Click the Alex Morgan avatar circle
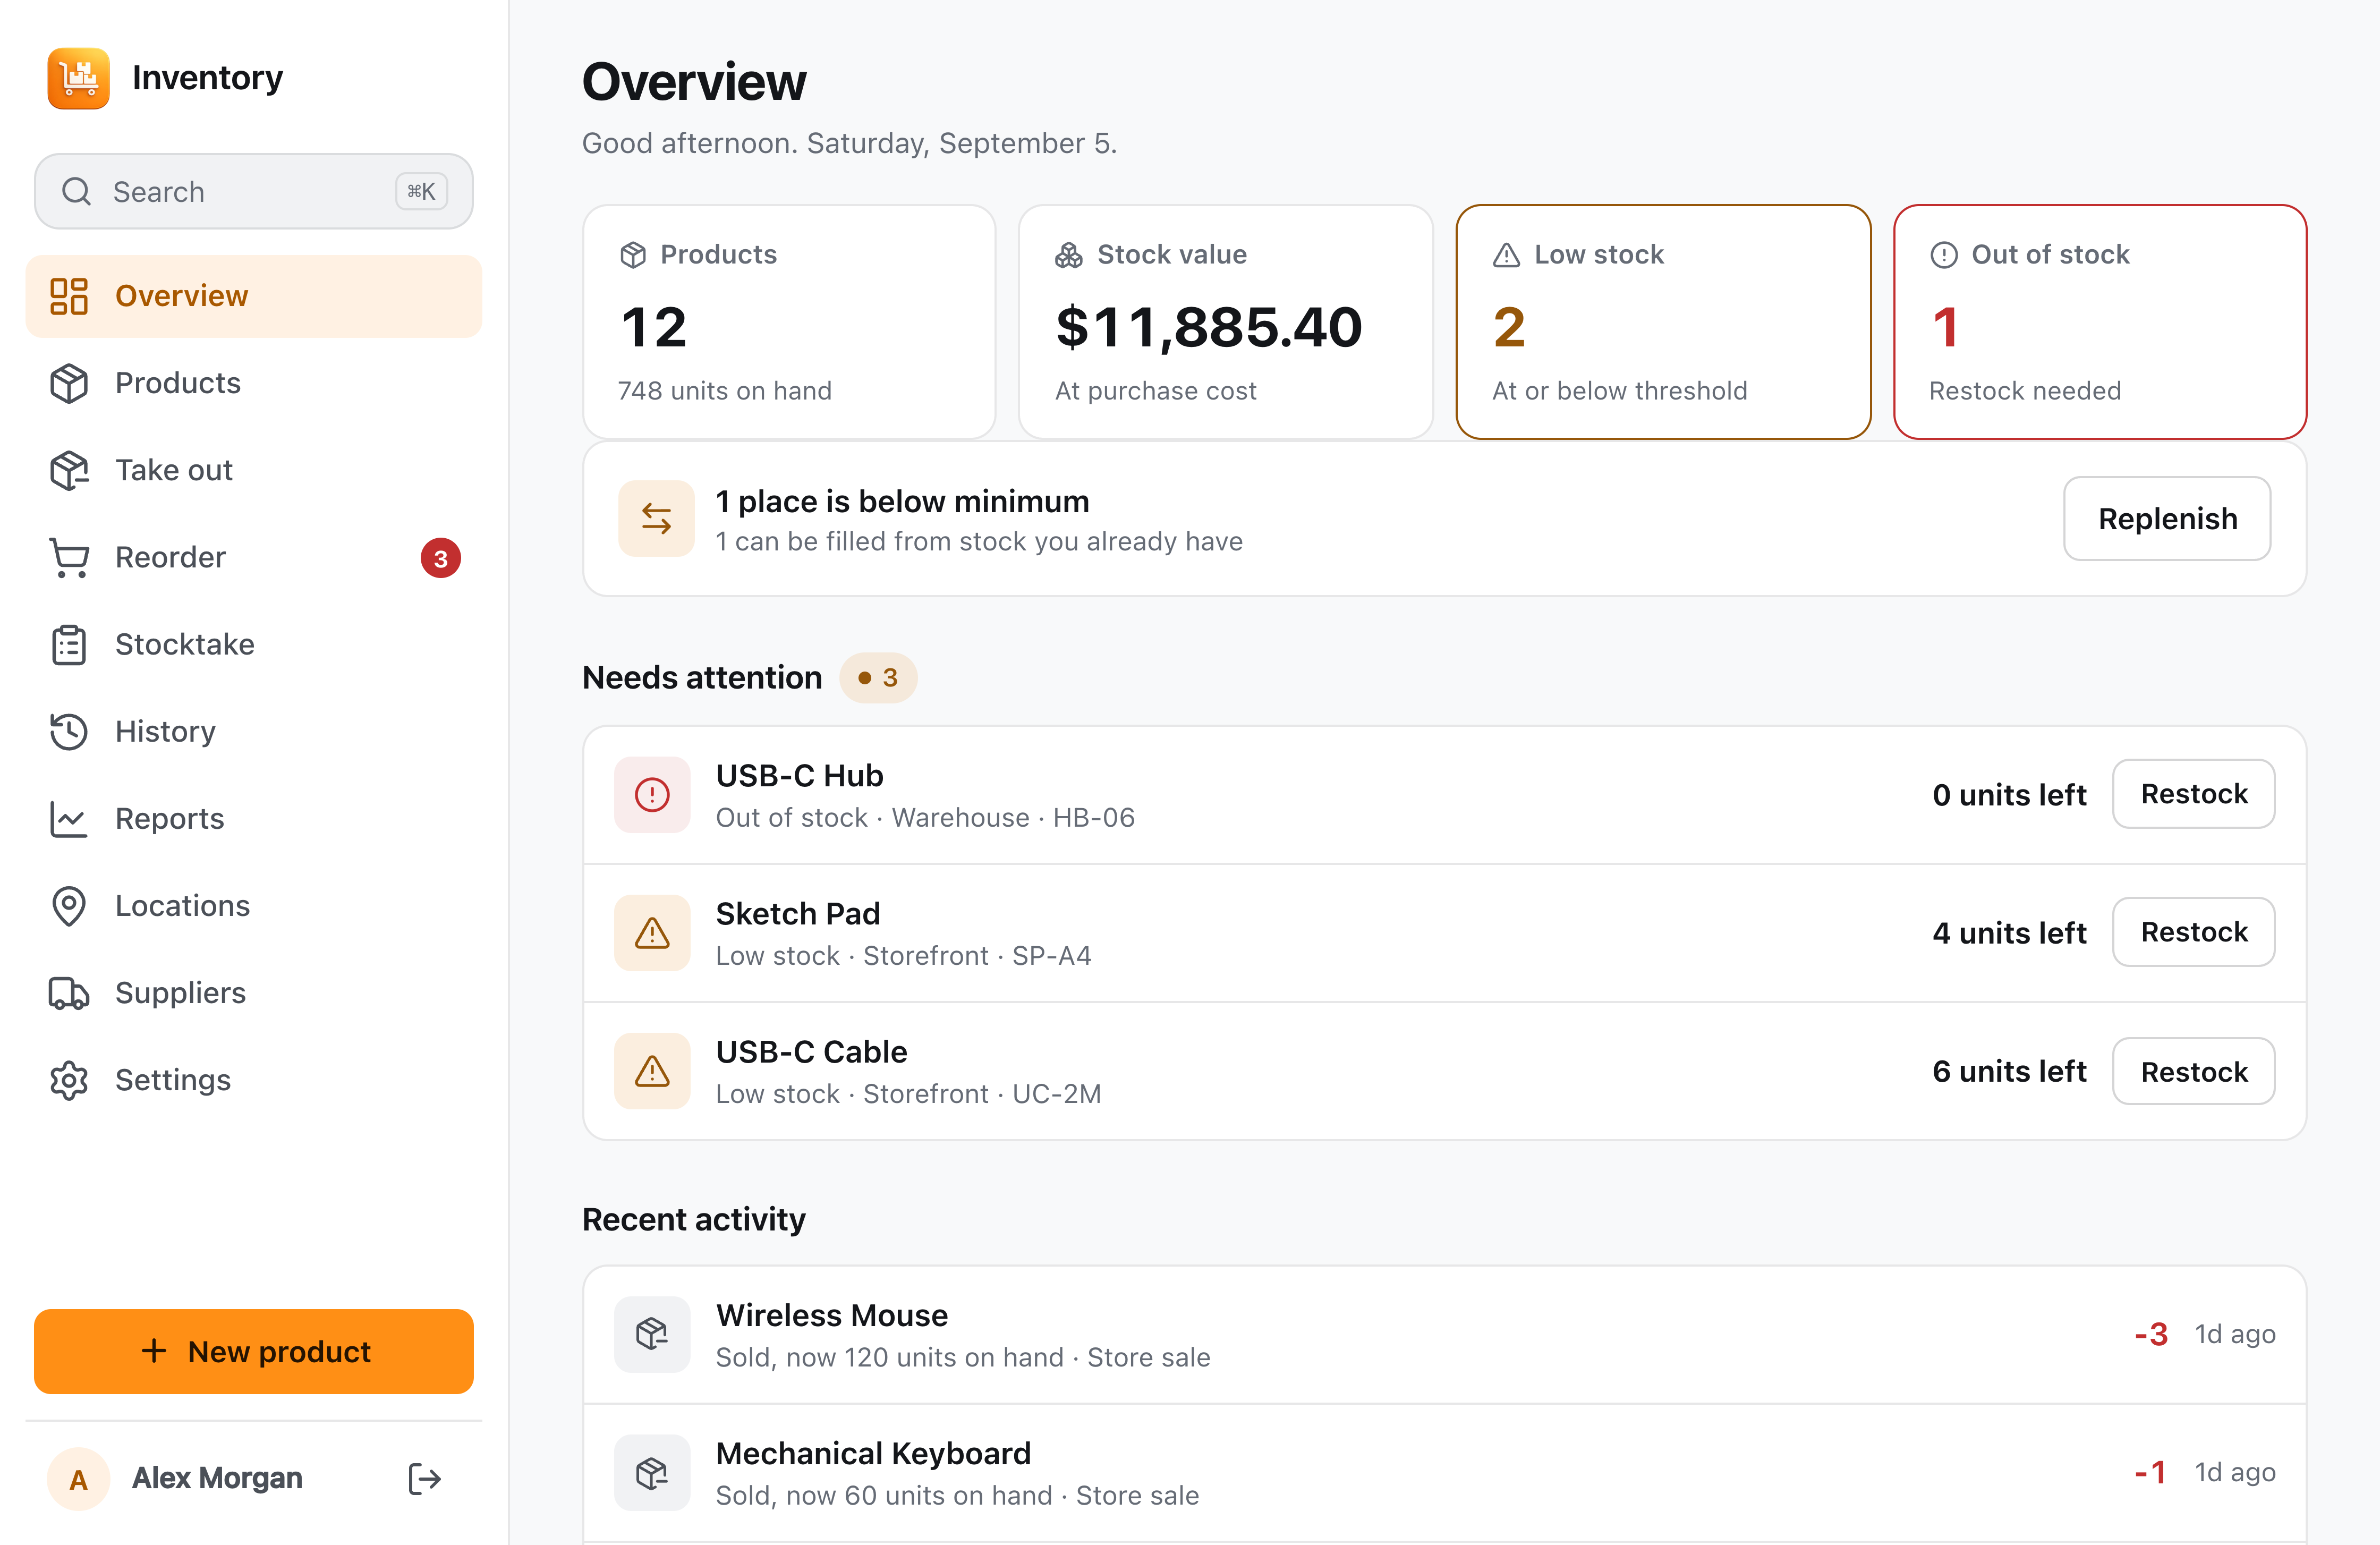The width and height of the screenshot is (2380, 1545). click(x=78, y=1478)
